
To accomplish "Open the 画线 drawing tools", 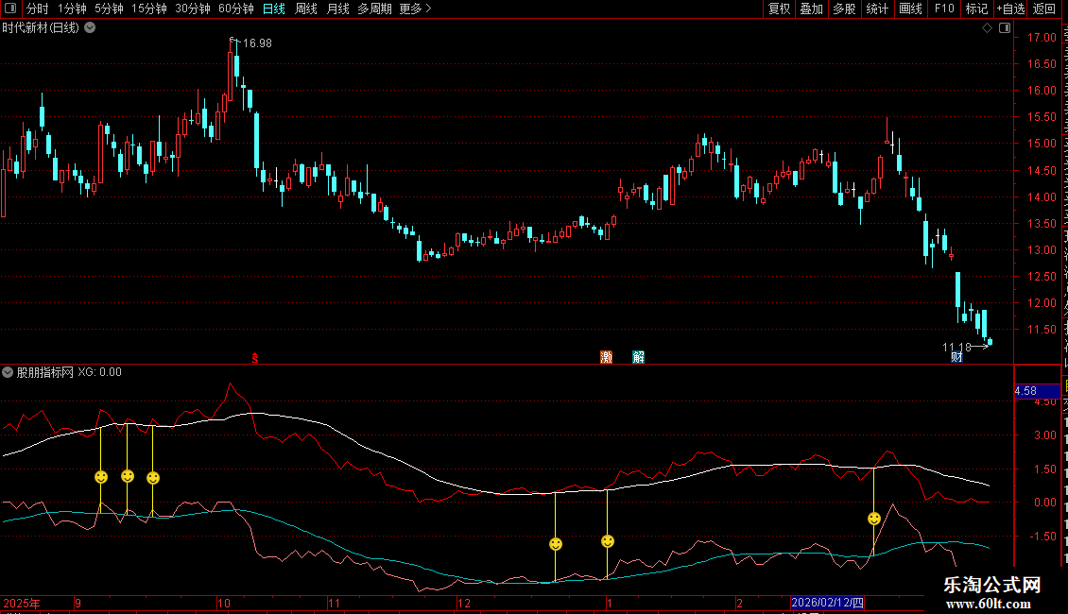I will pyautogui.click(x=910, y=9).
